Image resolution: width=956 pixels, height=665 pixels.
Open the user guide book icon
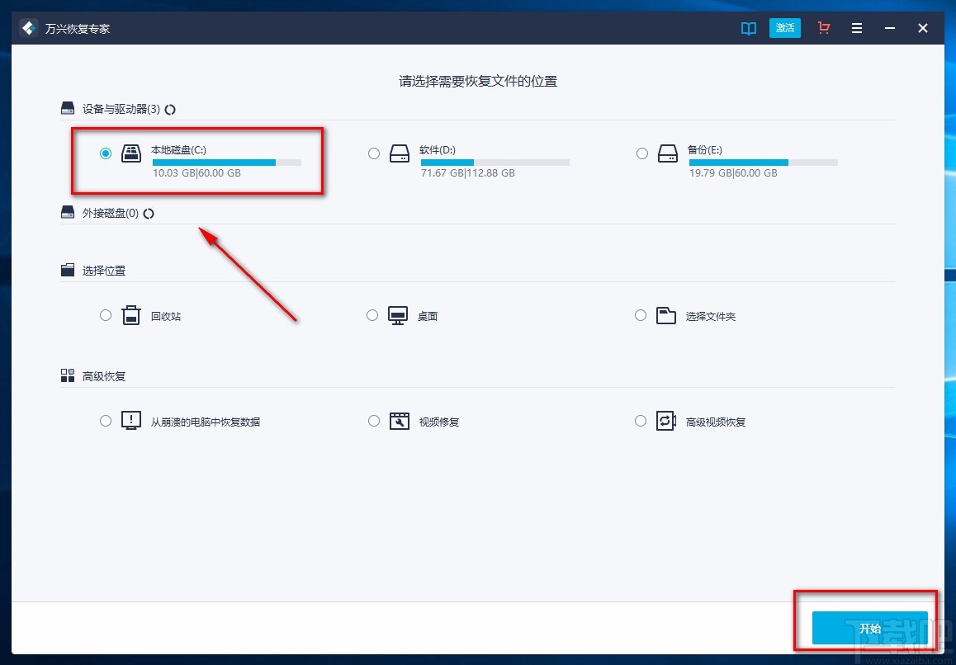[x=748, y=27]
